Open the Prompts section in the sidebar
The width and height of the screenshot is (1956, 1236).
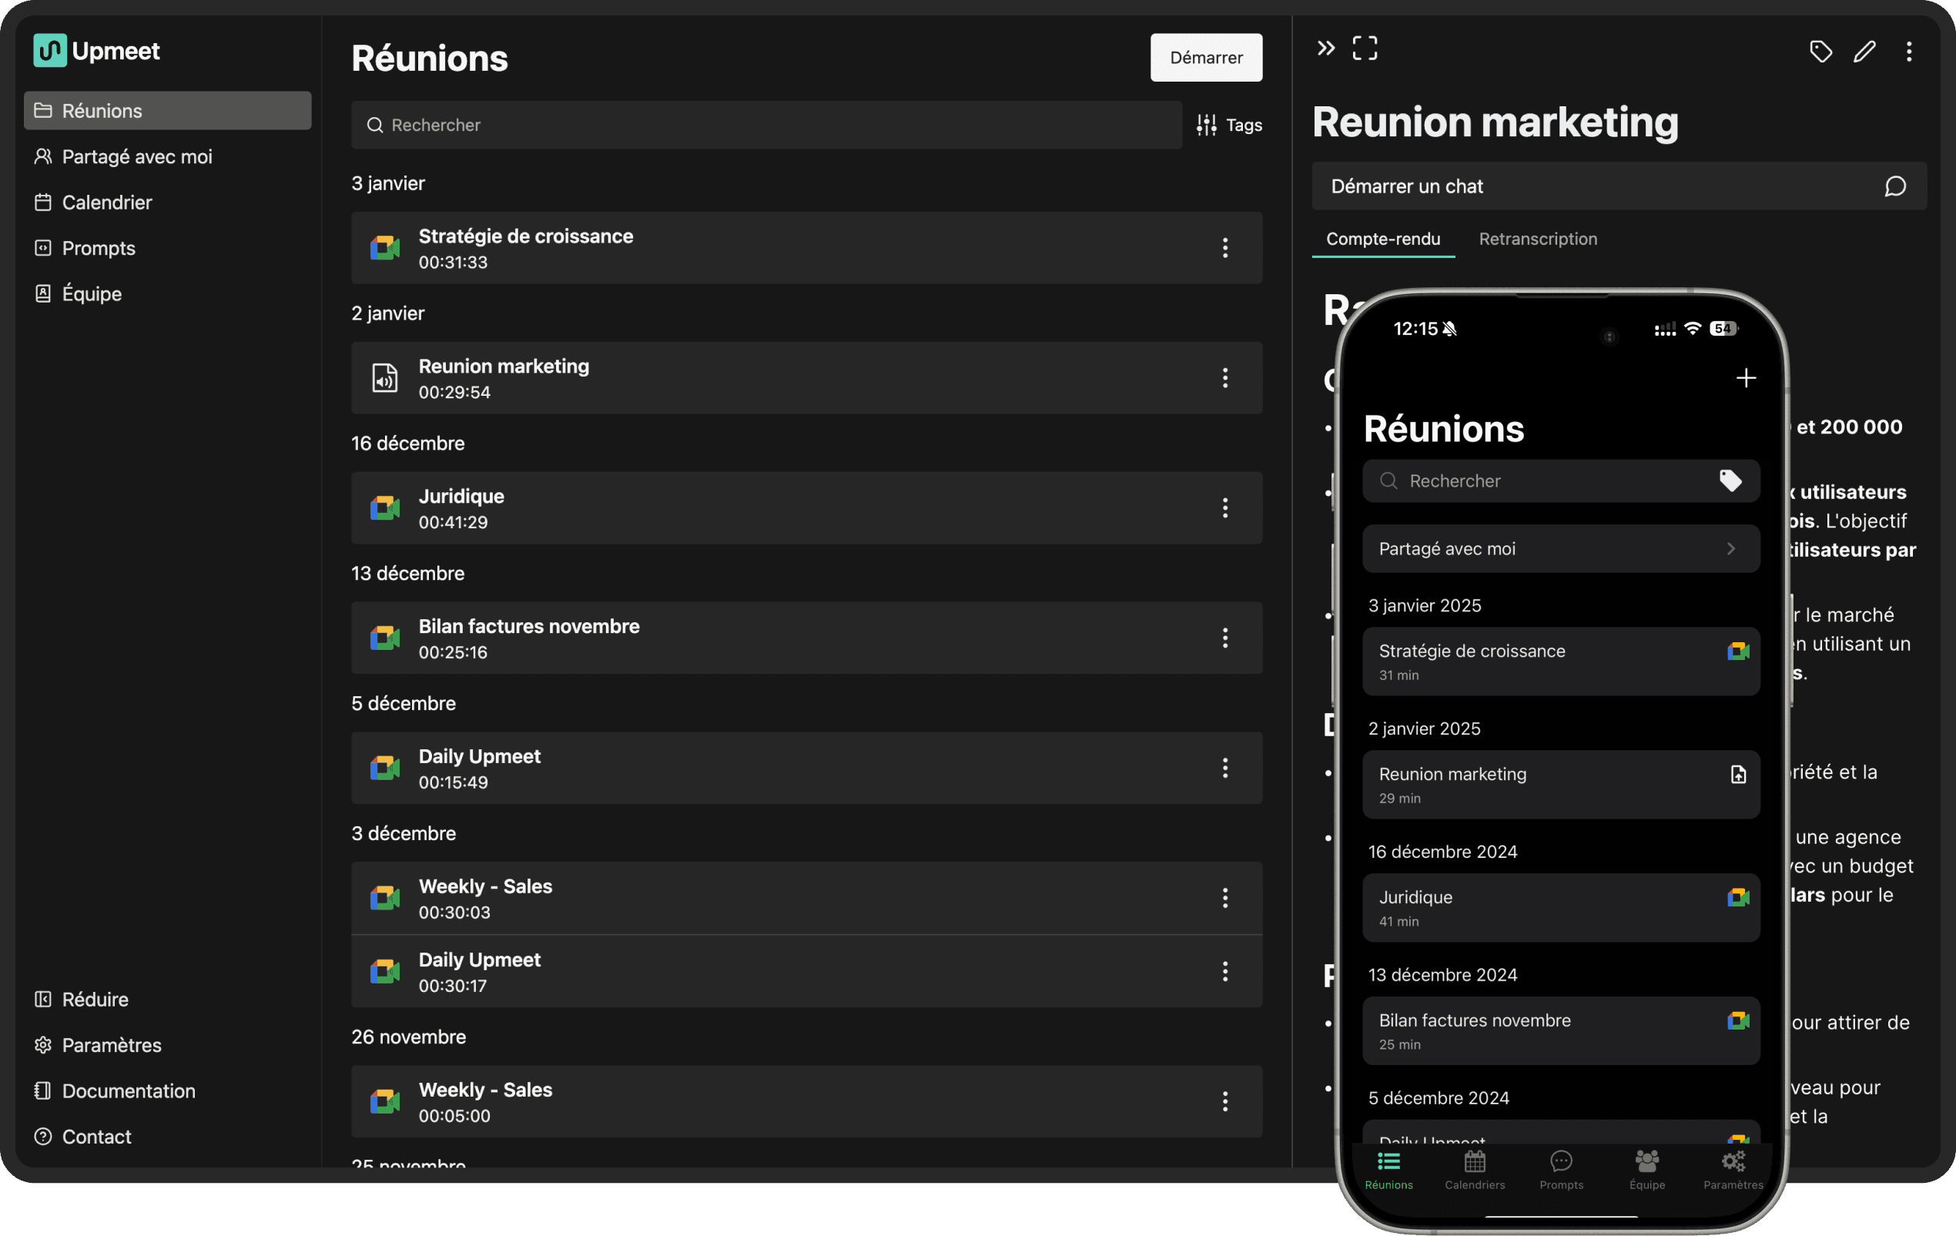tap(99, 248)
